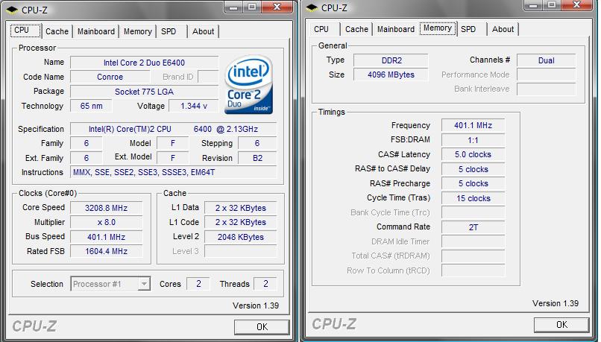Click the empty Total CAS# (tRDRAM) field
The height and width of the screenshot is (342, 601).
tap(473, 256)
